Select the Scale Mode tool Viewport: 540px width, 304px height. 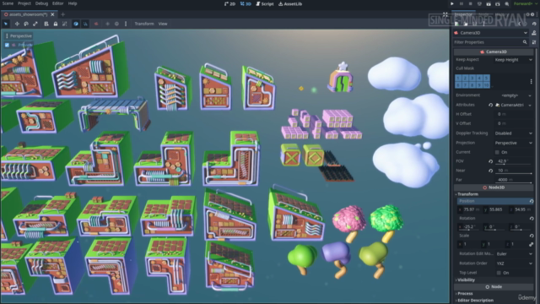35,24
